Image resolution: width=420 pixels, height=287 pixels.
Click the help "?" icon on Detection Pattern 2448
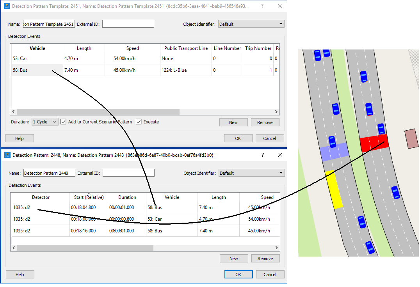(x=262, y=155)
